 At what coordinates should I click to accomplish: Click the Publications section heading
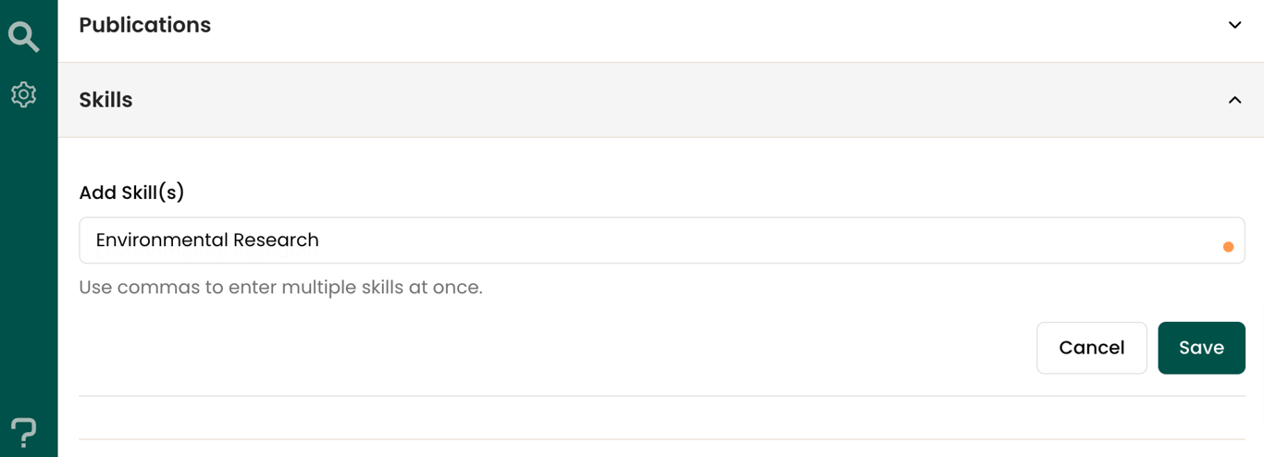[x=145, y=25]
